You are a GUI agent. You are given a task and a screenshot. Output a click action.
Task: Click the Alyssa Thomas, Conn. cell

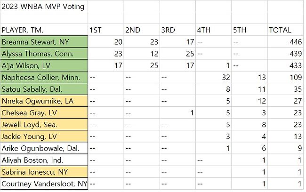click(x=44, y=54)
